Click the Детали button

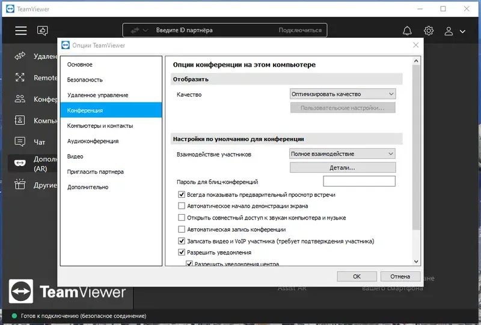pyautogui.click(x=343, y=167)
